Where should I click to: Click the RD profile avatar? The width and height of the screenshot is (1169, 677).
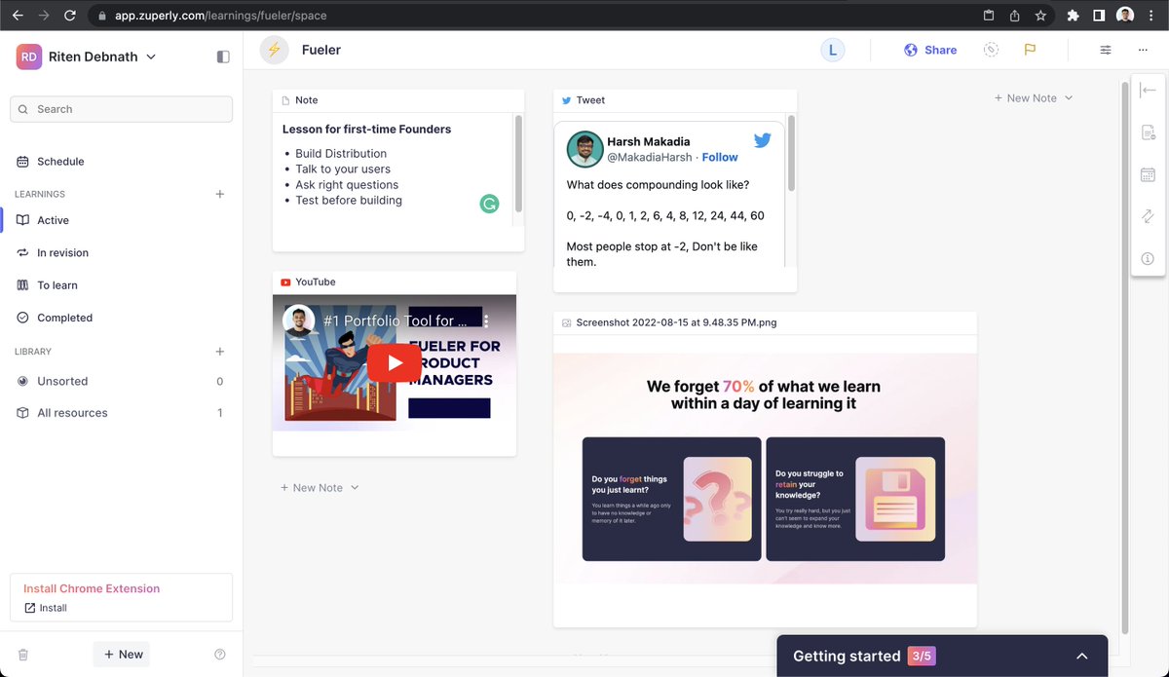pos(29,56)
